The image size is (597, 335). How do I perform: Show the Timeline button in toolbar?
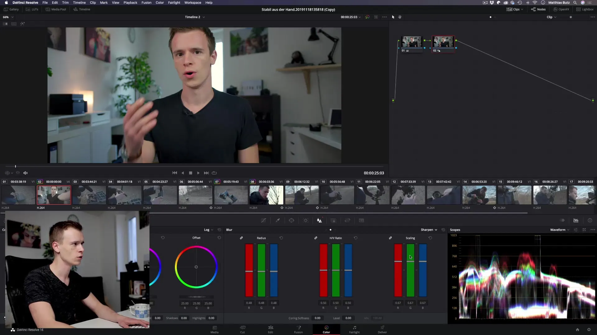tap(82, 9)
